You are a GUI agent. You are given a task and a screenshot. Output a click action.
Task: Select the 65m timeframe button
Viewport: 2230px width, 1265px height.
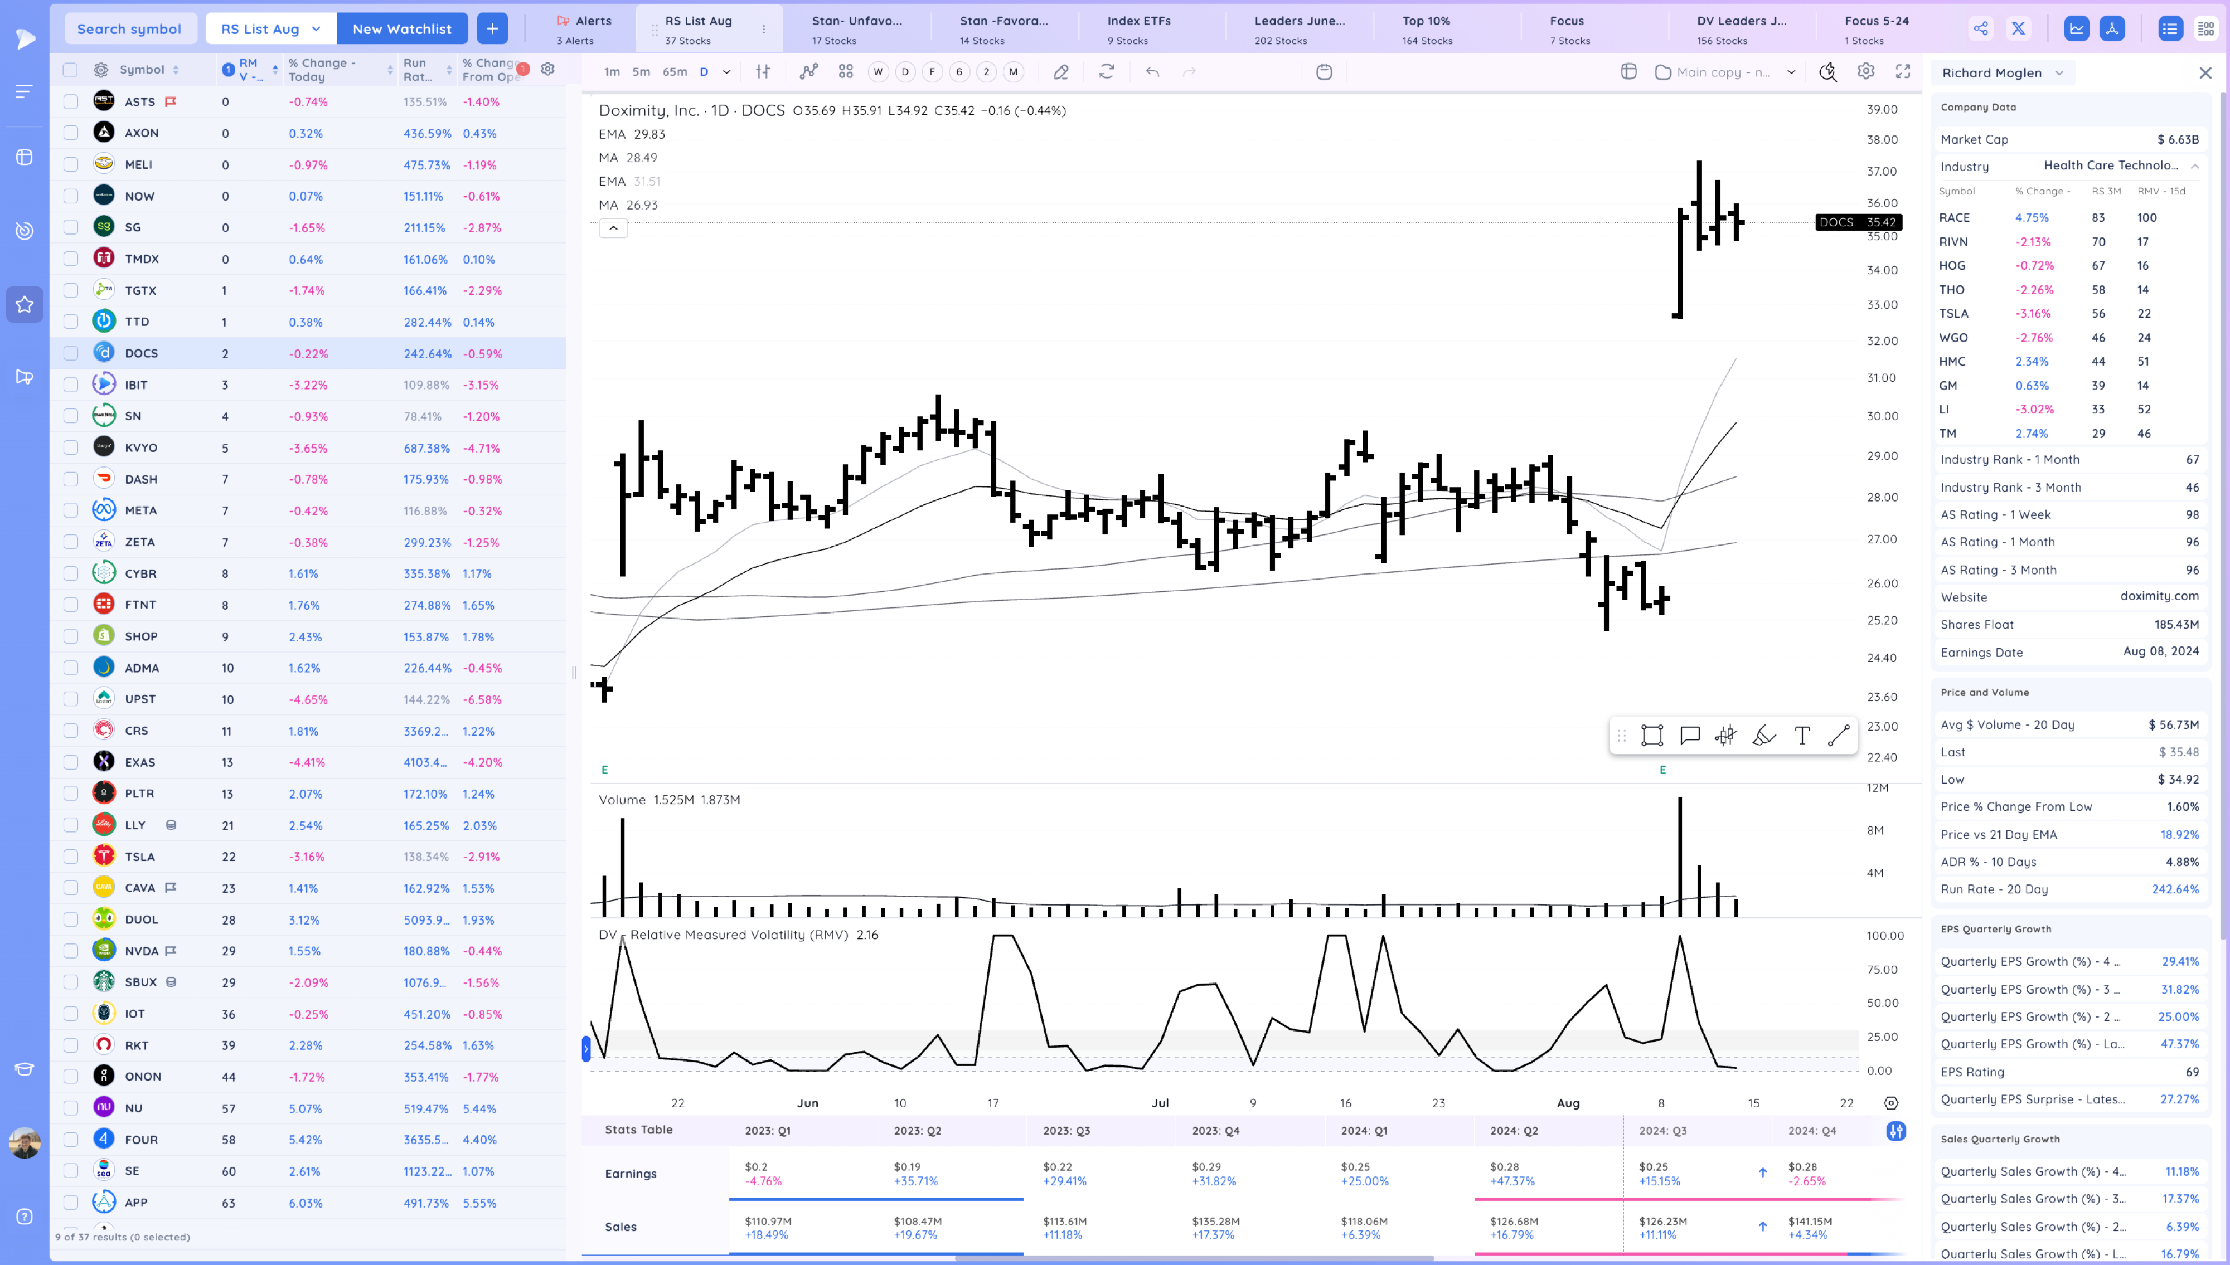675,71
